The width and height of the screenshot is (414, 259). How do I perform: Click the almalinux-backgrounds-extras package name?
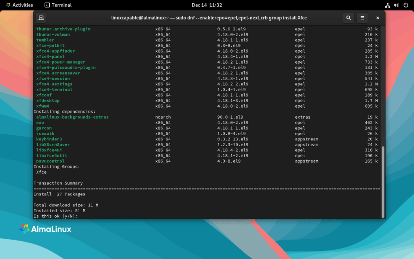point(72,117)
